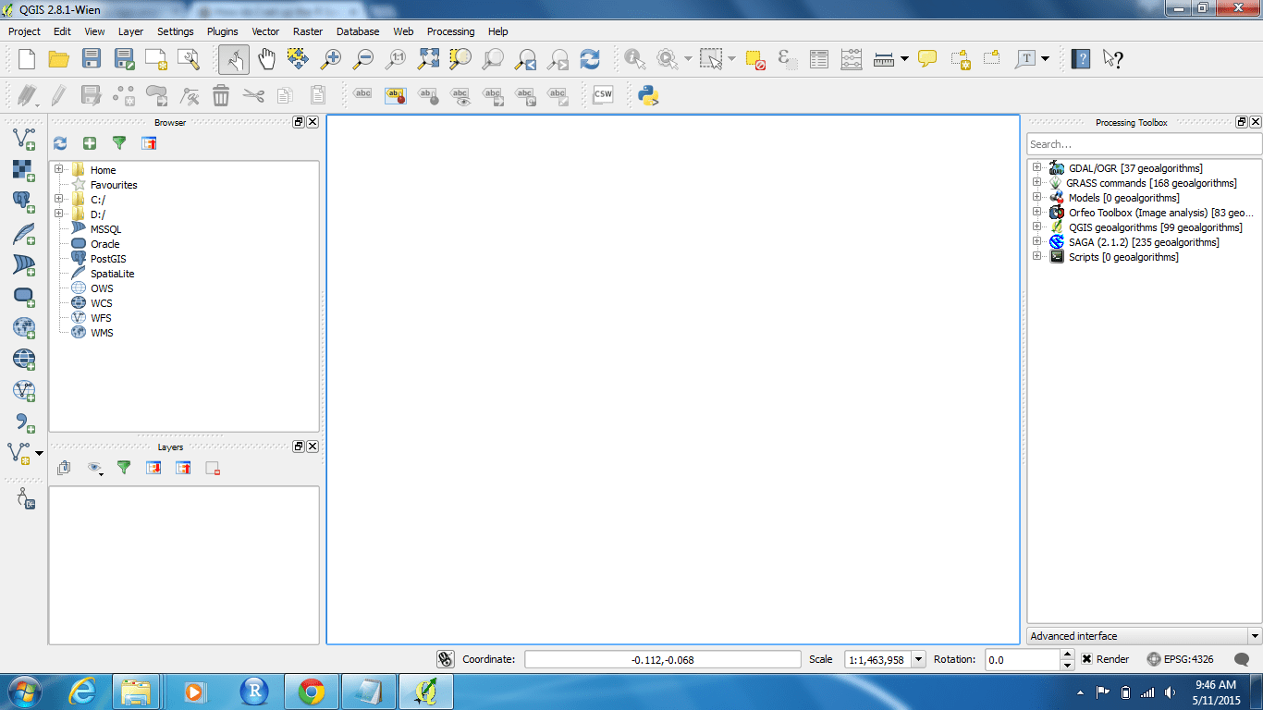The width and height of the screenshot is (1263, 710).
Task: Expand the Home folder in Browser
Action: (x=57, y=169)
